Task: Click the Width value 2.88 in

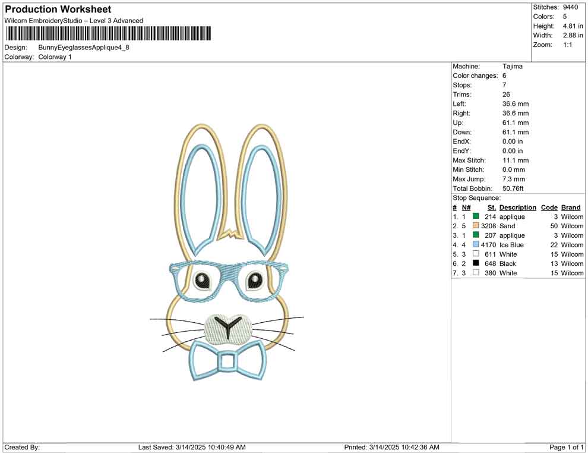Action: point(573,35)
